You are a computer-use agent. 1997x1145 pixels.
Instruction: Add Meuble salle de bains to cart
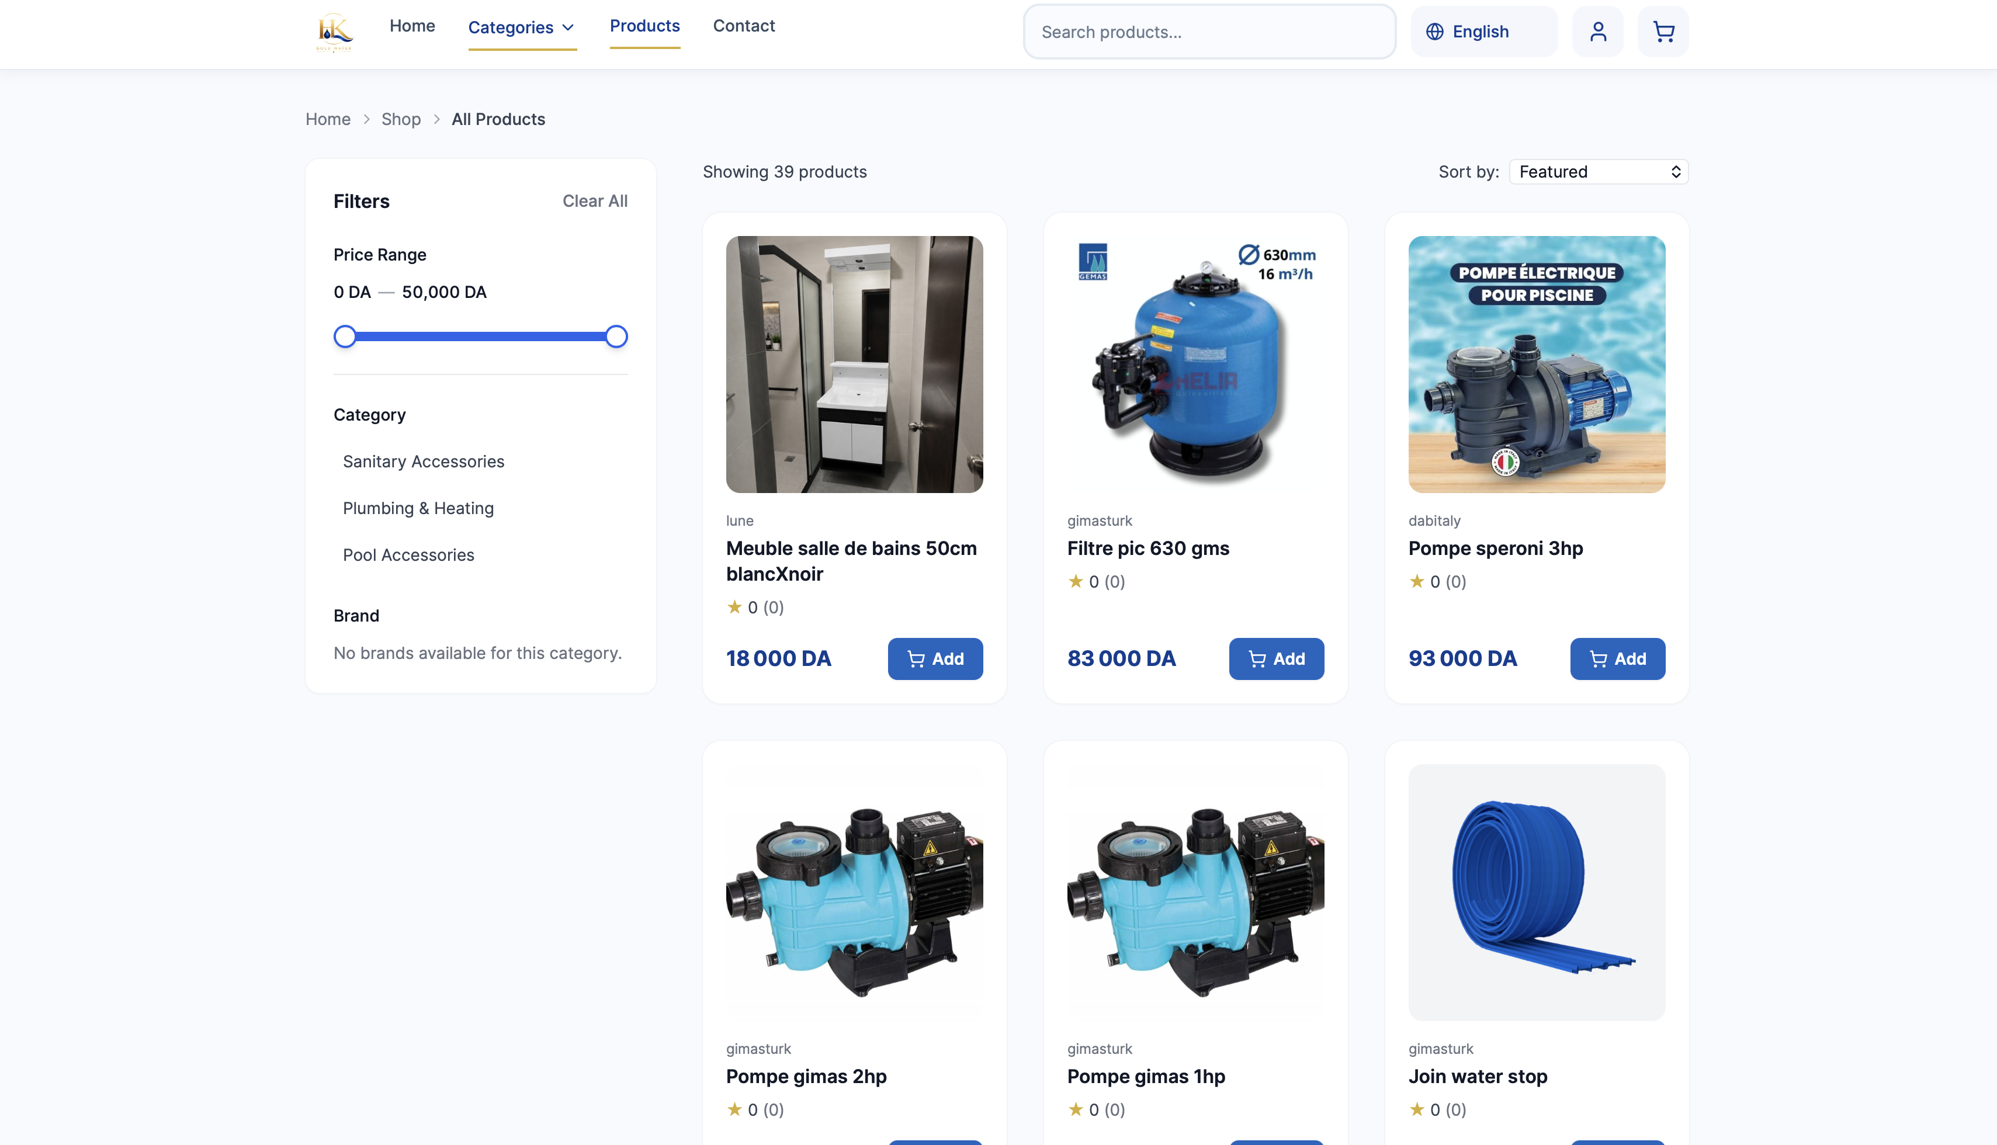tap(935, 659)
